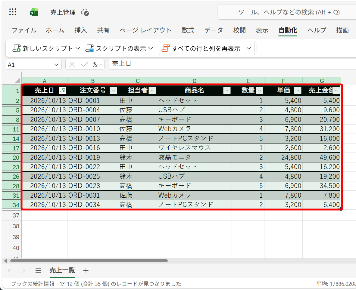Select the 自動化 tab

point(288,30)
